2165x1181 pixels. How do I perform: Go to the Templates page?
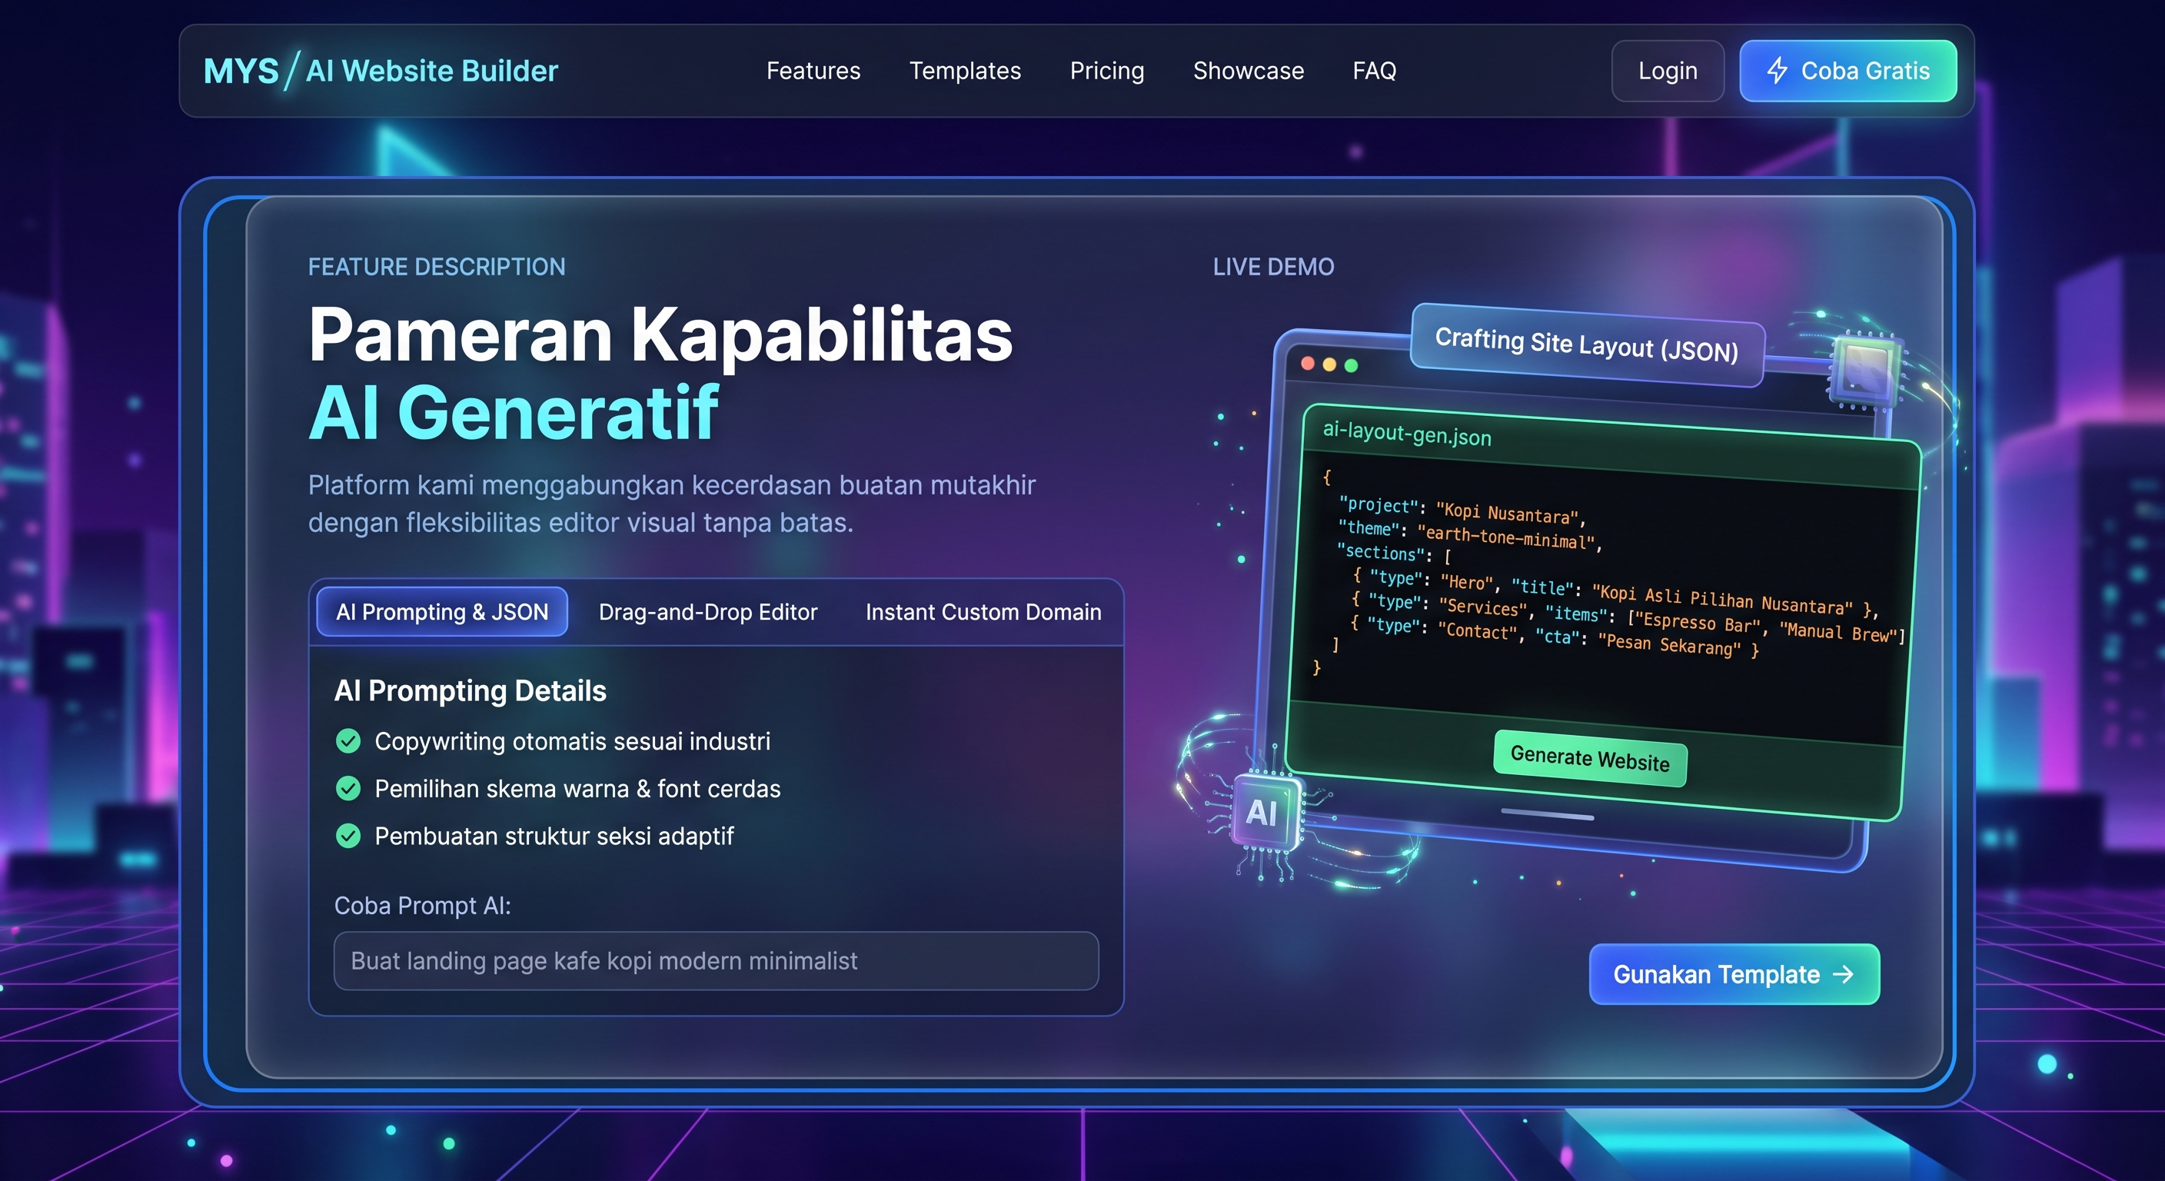tap(965, 71)
